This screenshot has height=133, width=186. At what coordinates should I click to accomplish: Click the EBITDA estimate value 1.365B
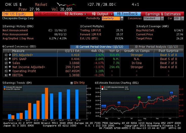click(74, 75)
